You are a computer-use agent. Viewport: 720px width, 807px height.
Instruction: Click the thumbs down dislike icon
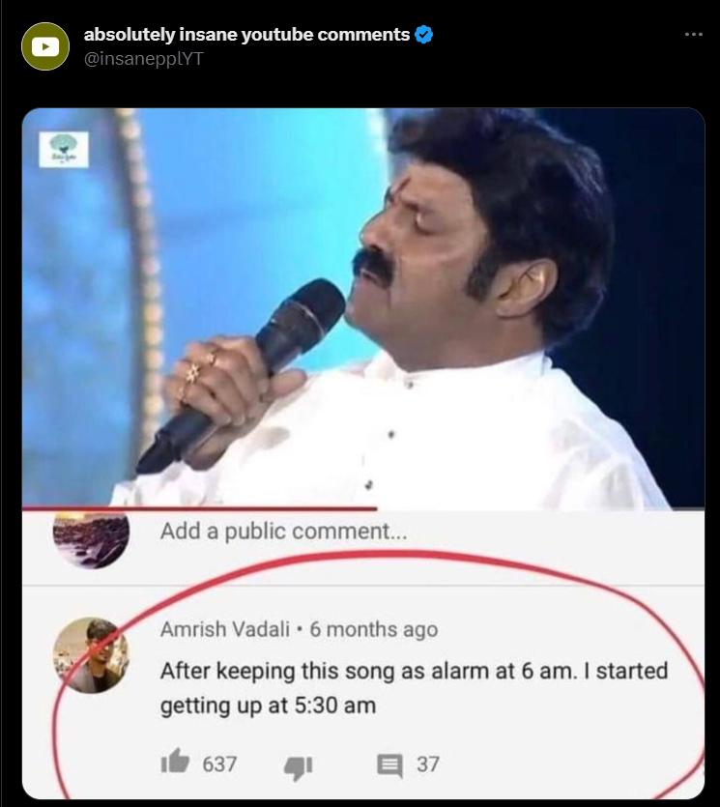click(299, 768)
